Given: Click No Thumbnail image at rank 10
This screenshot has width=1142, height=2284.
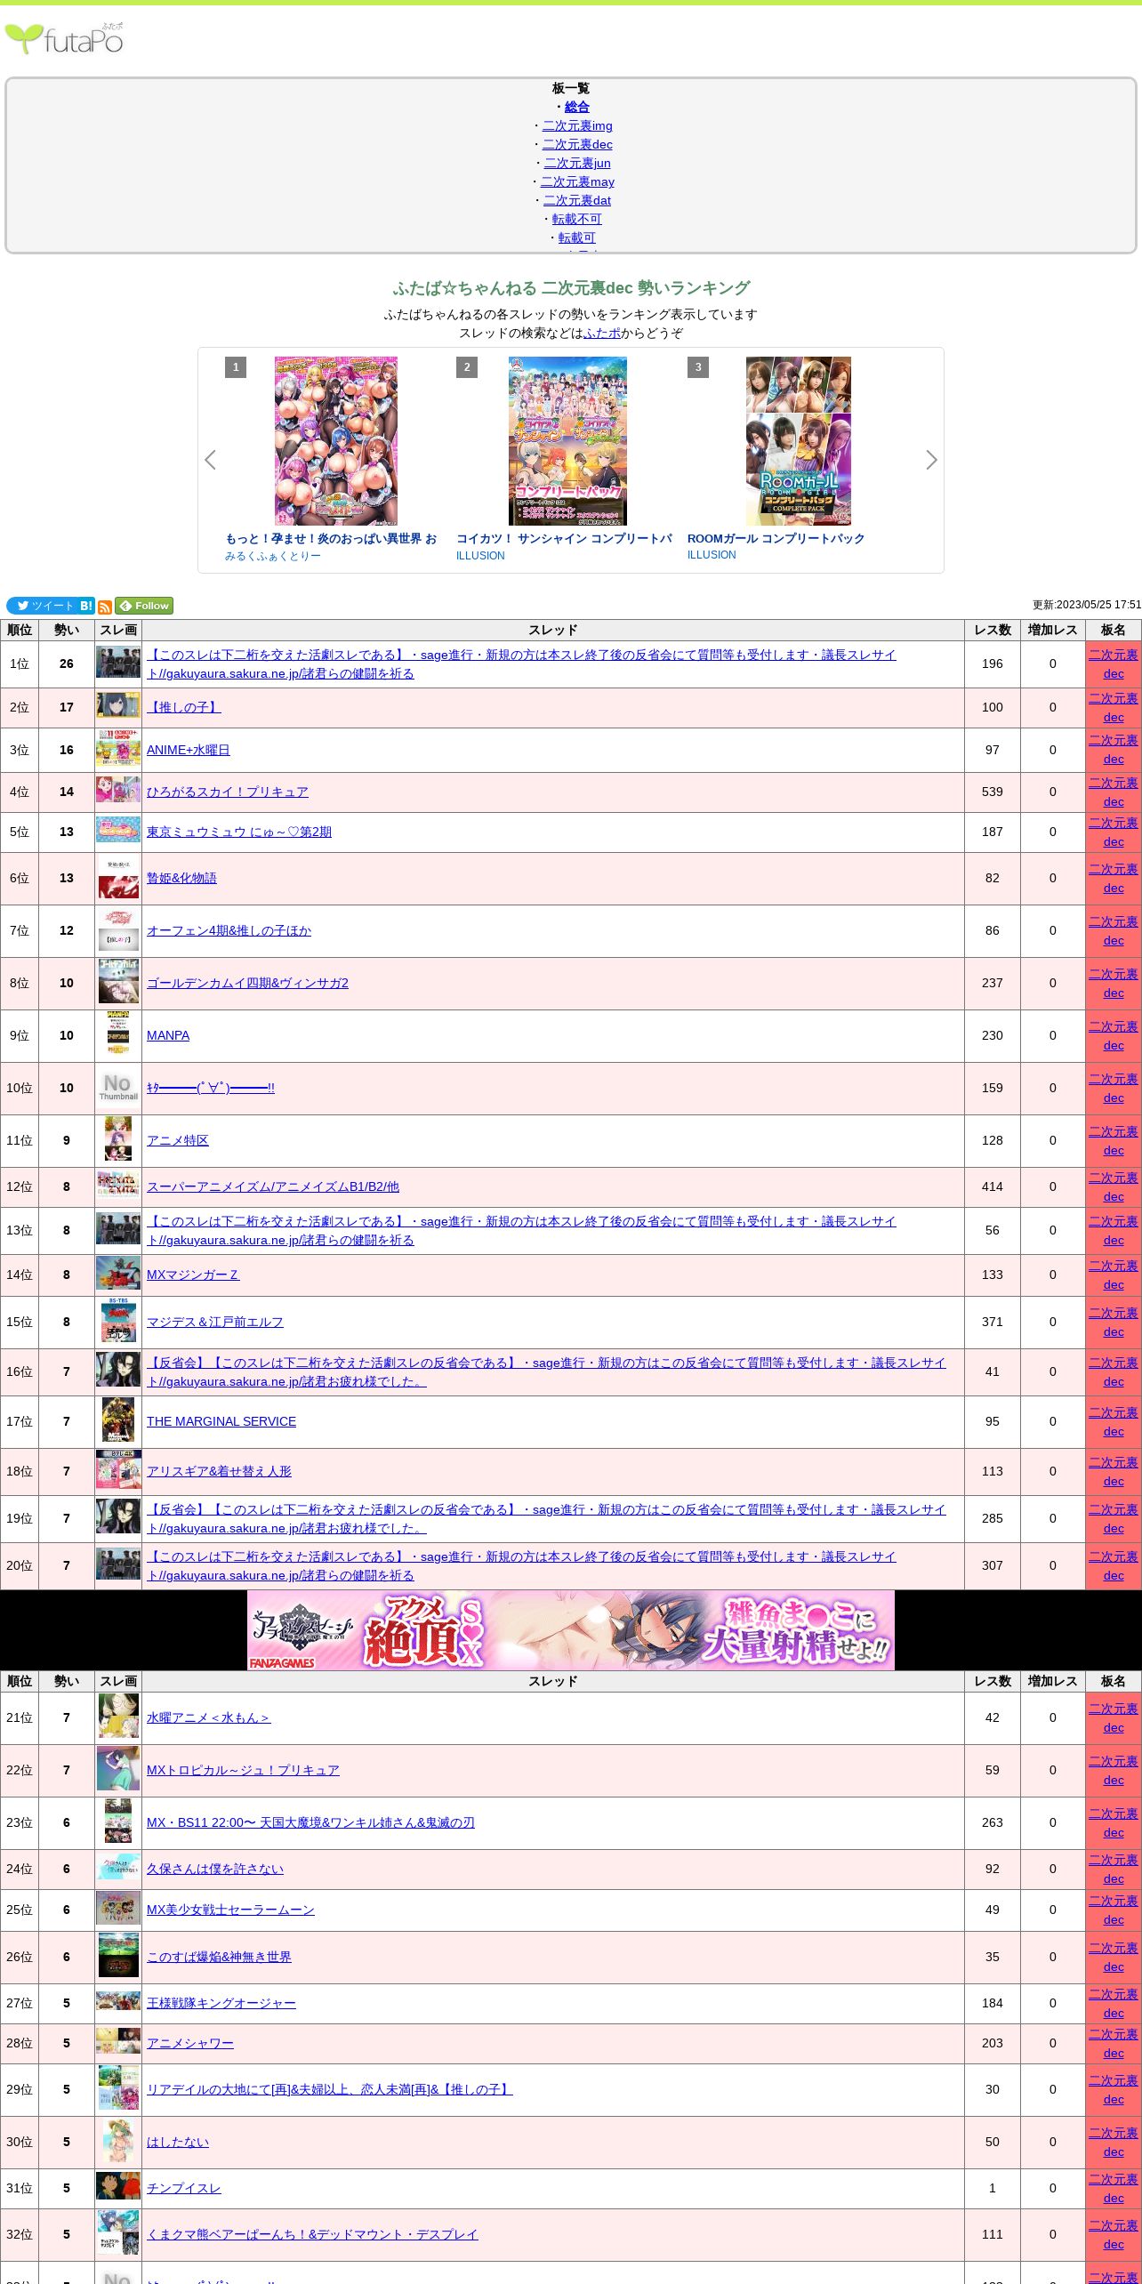Looking at the screenshot, I should (x=118, y=1087).
